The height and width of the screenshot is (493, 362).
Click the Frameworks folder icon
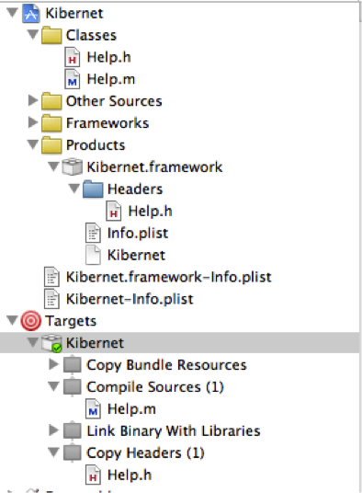pyautogui.click(x=51, y=123)
